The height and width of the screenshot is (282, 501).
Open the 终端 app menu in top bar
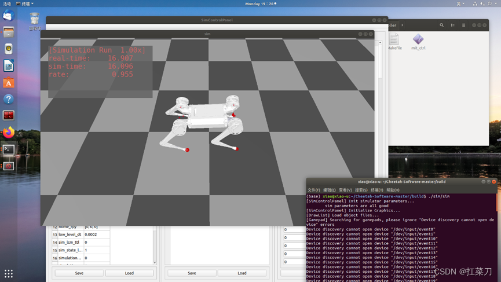point(25,3)
